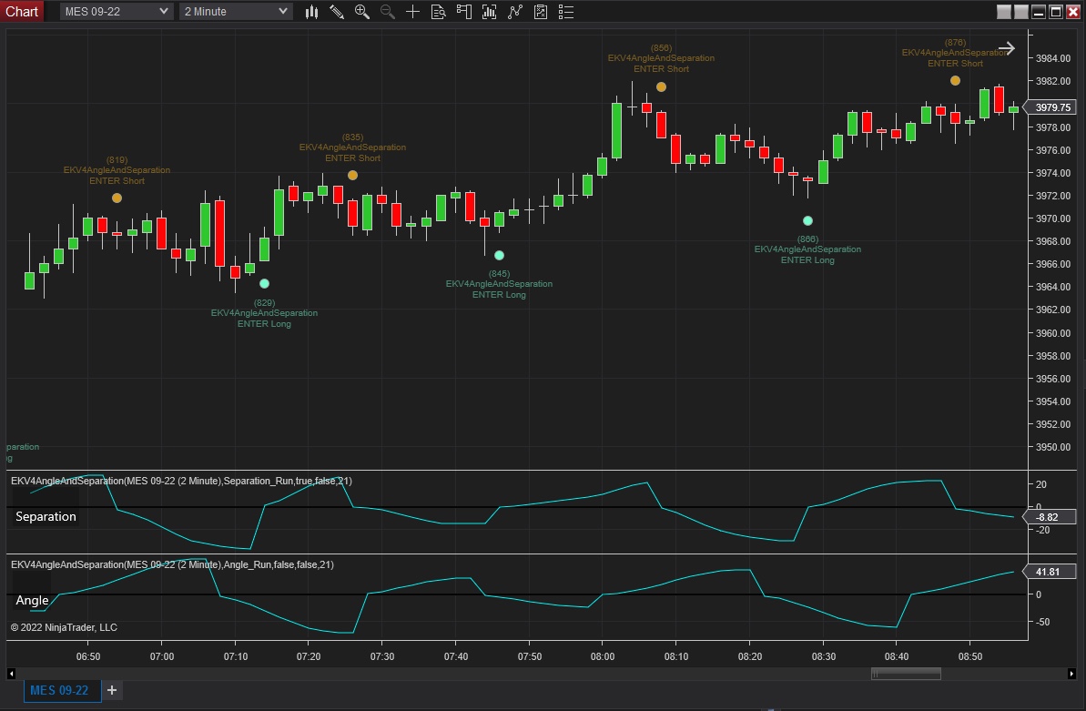The width and height of the screenshot is (1086, 711).
Task: Select the Separation_Run indicator label
Action: [x=181, y=481]
